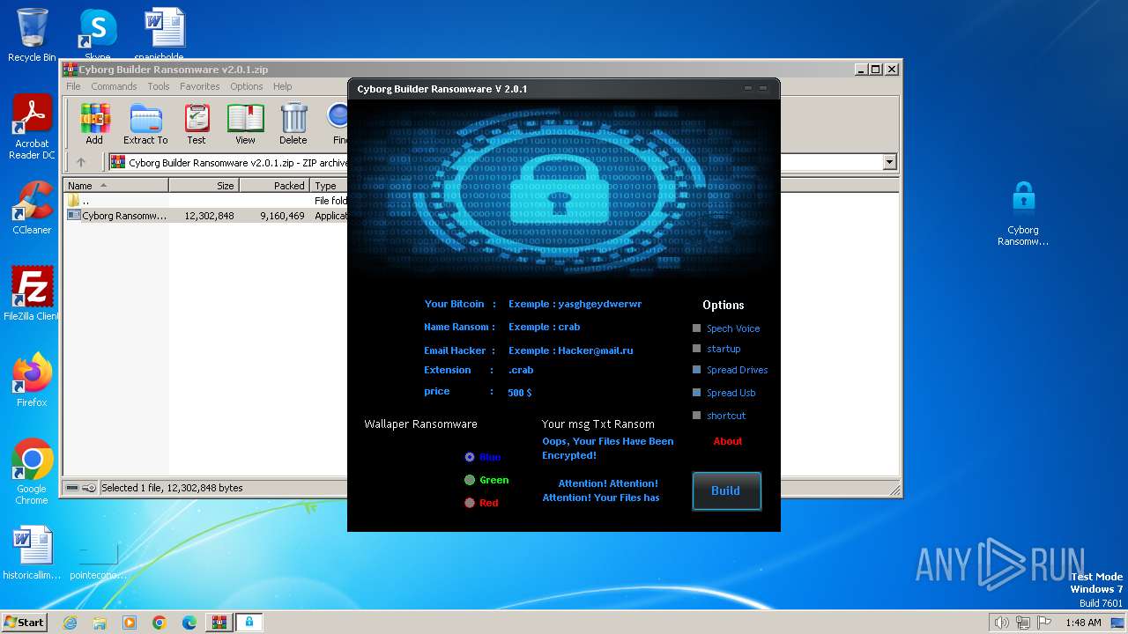Click the price 500 $ field
This screenshot has width=1128, height=634.
click(520, 393)
